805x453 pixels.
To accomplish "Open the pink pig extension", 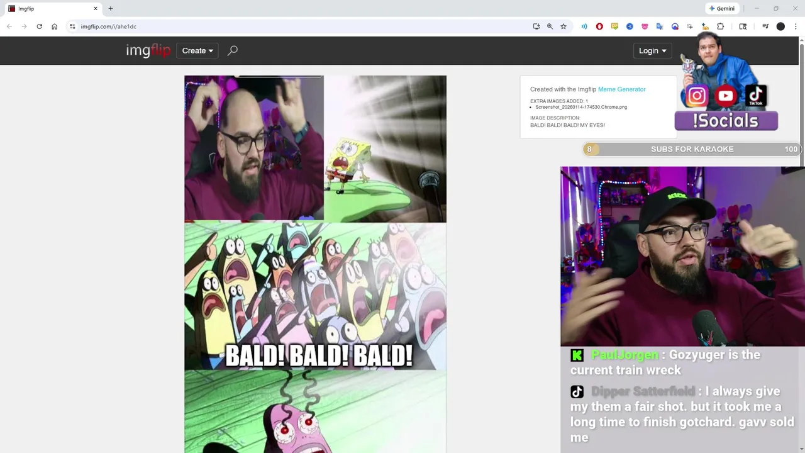I will (645, 26).
